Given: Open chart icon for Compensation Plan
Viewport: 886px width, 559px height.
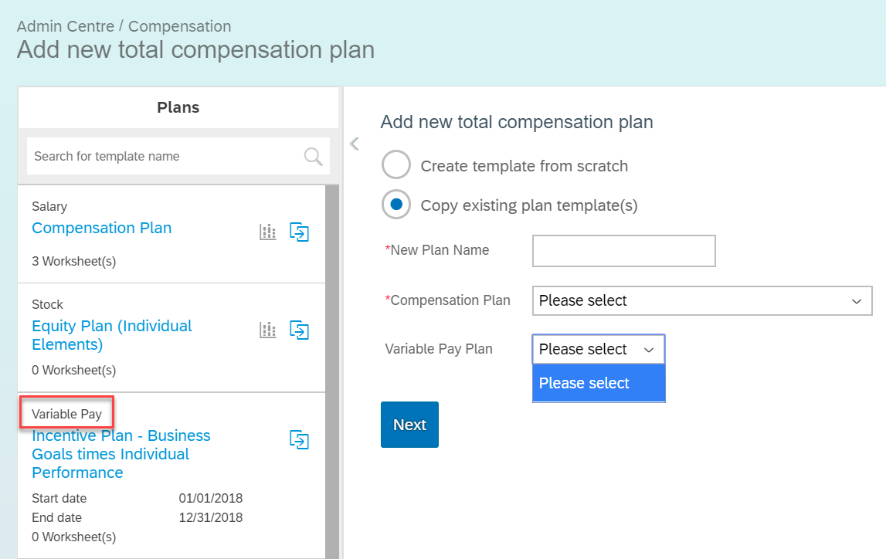Looking at the screenshot, I should point(268,232).
